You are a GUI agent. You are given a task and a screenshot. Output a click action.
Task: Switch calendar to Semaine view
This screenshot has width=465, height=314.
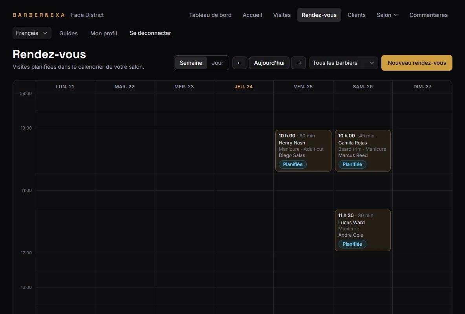coord(191,63)
